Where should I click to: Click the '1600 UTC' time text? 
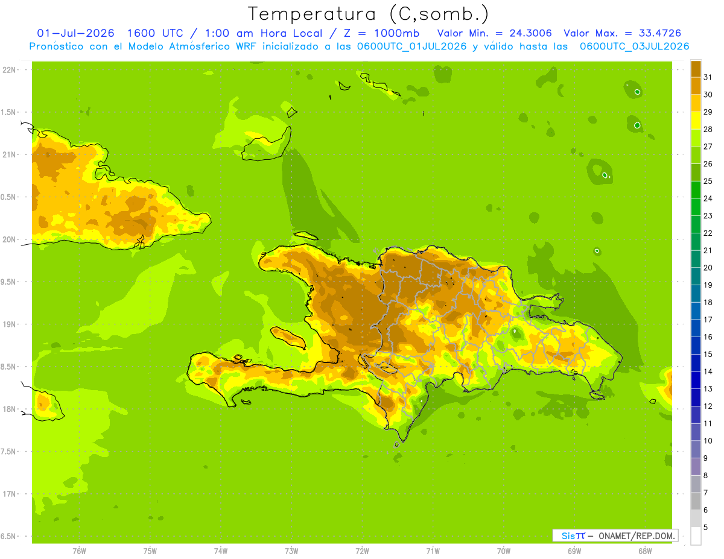156,33
